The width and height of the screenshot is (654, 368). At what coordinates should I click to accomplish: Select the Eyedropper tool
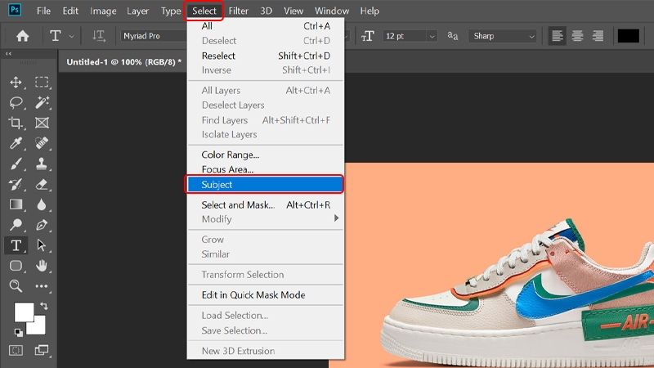click(x=16, y=143)
